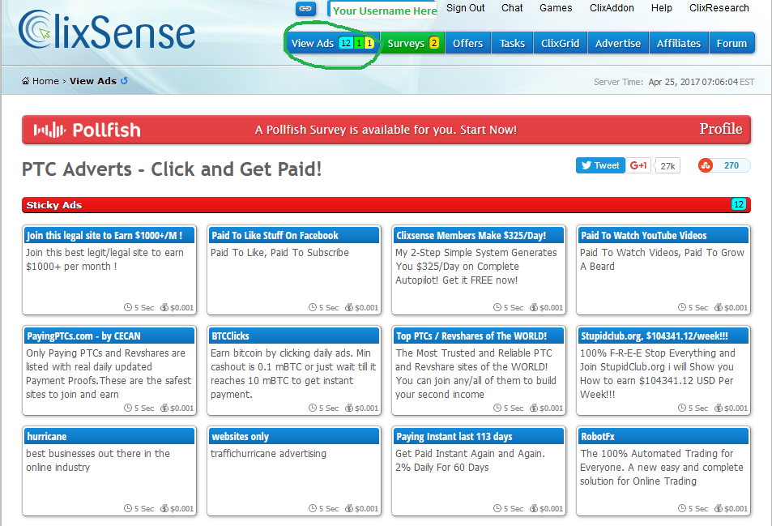Click the clock icon in the RobotFx ad

[682, 508]
